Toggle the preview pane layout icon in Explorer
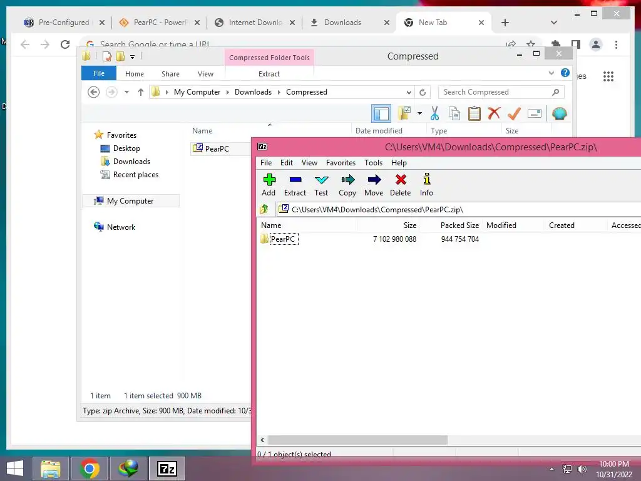 tap(381, 113)
